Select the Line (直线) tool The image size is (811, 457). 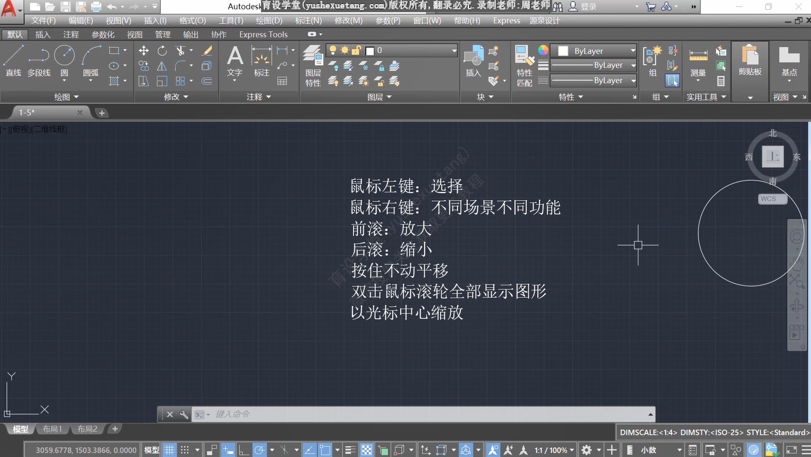[13, 60]
